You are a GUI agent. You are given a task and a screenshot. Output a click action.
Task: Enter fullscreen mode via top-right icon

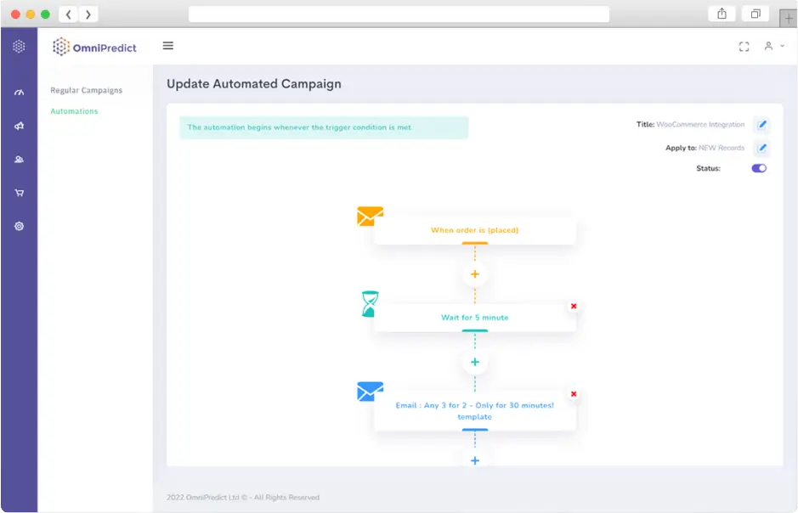pyautogui.click(x=744, y=47)
